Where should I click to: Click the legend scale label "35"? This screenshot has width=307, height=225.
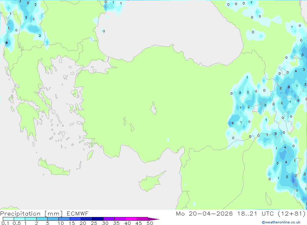(x=116, y=223)
